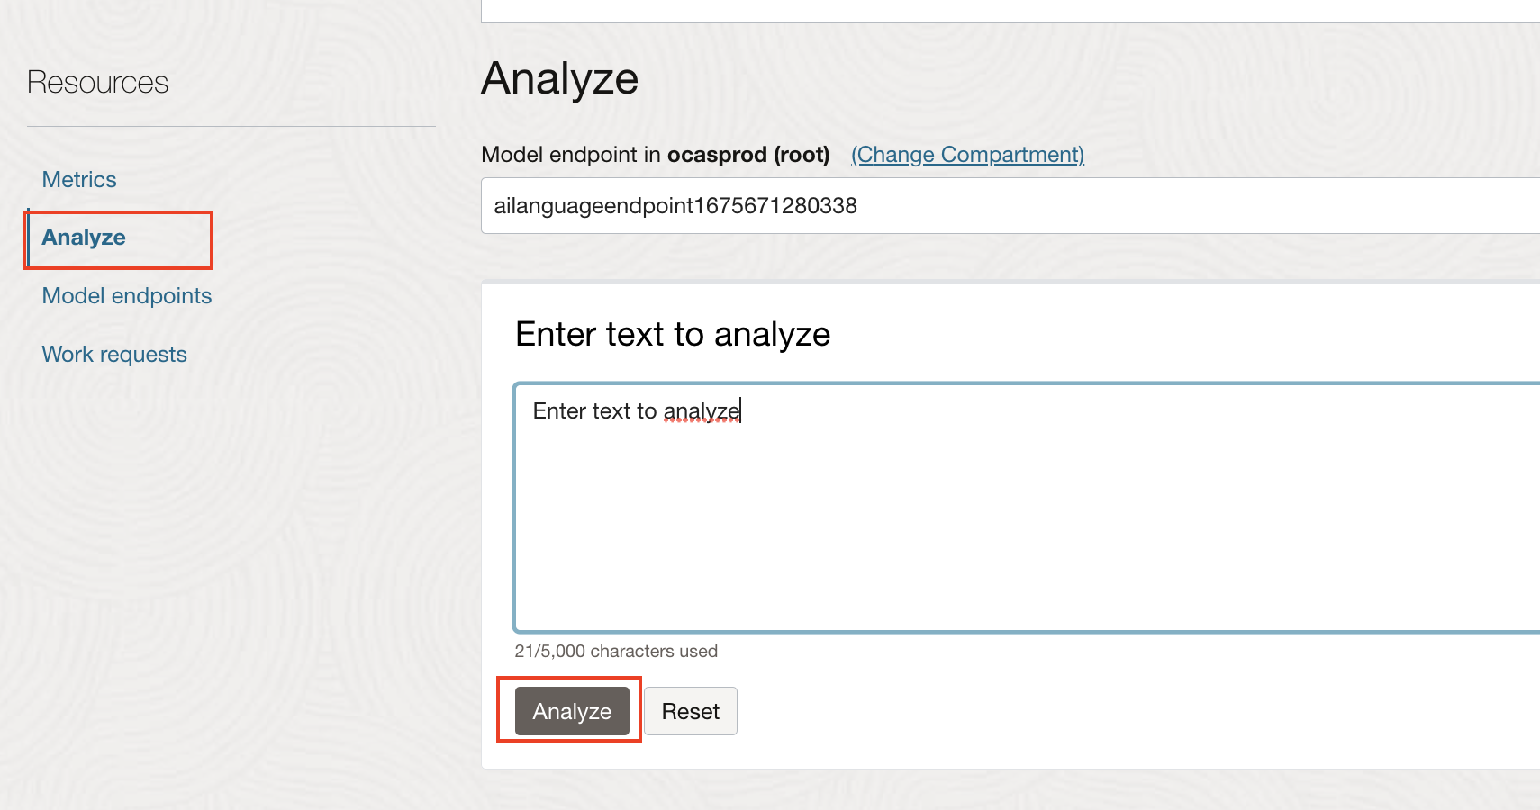
Task: Focus the text-to-analyze input area
Action: [1027, 508]
